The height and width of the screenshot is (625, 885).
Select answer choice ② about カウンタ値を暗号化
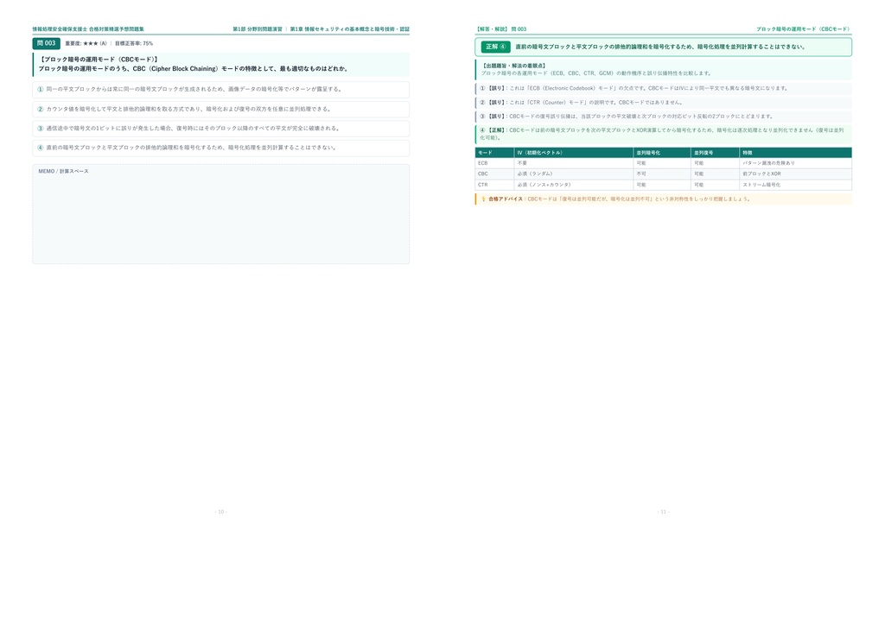coord(221,109)
